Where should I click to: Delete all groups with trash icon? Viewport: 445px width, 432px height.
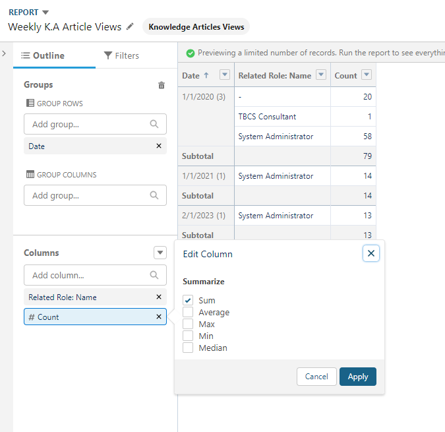(162, 85)
